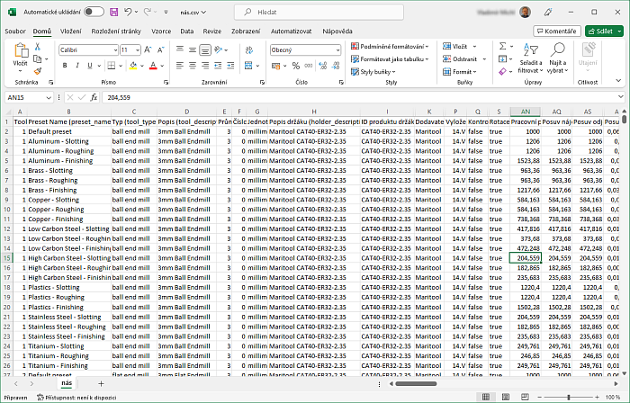Viewport: 630px width, 403px height.
Task: Toggle italic formatting button
Action: coord(76,66)
